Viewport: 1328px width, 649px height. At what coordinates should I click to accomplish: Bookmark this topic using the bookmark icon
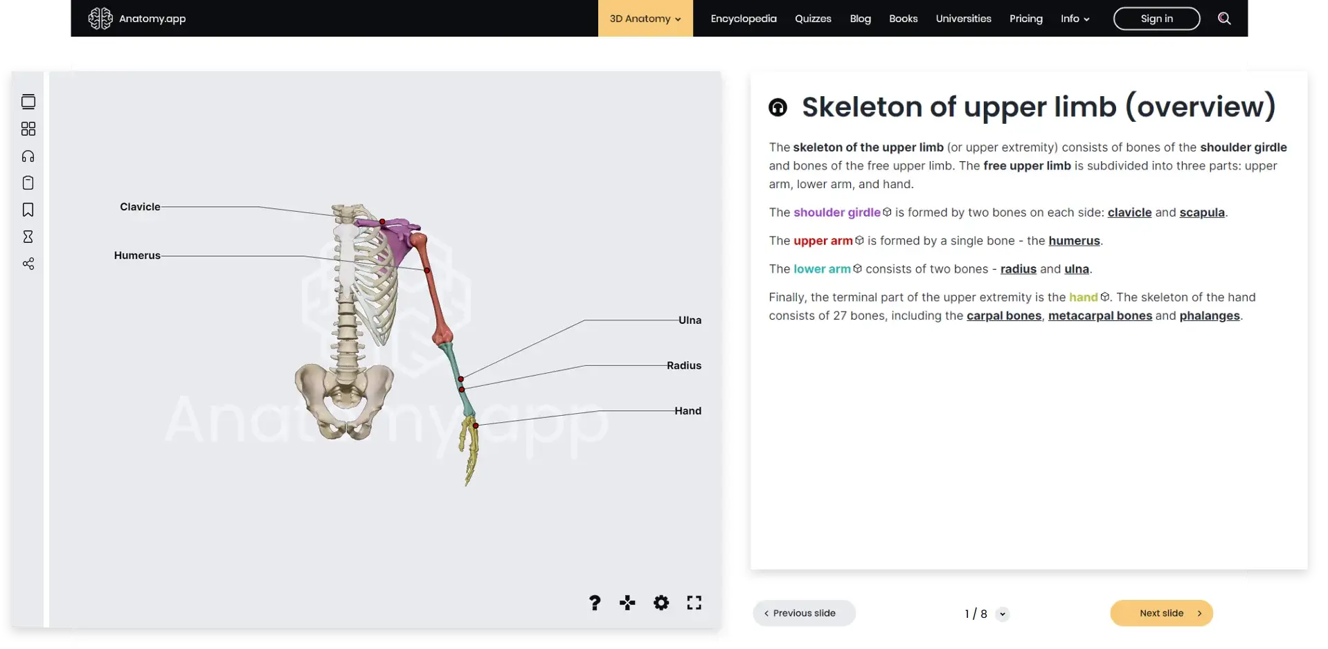click(x=28, y=210)
